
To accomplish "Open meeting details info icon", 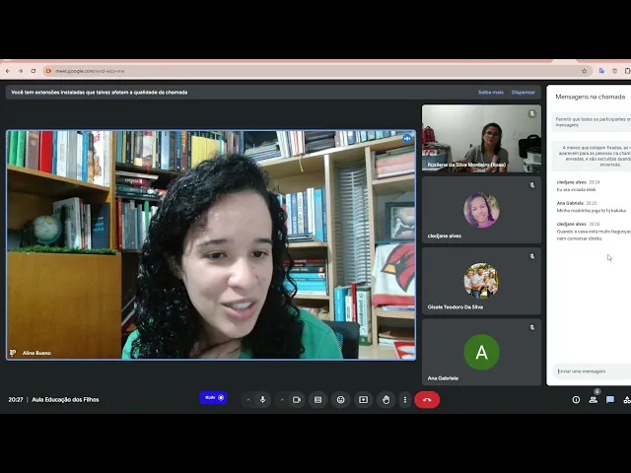I will (x=576, y=400).
